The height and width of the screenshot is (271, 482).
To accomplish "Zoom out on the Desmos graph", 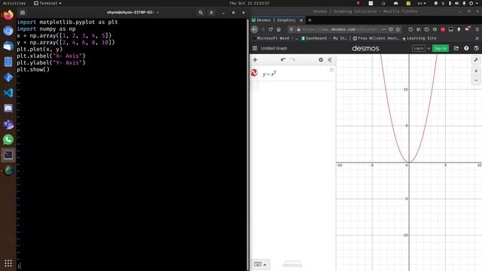I will [x=476, y=80].
